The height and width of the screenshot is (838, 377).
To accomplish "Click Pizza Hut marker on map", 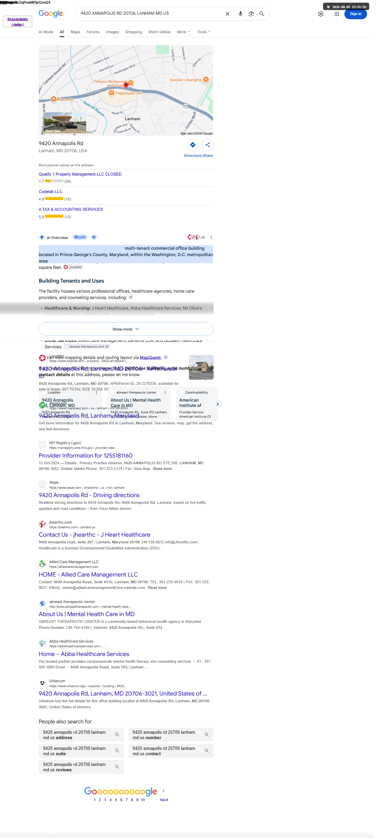I will 53,99.
